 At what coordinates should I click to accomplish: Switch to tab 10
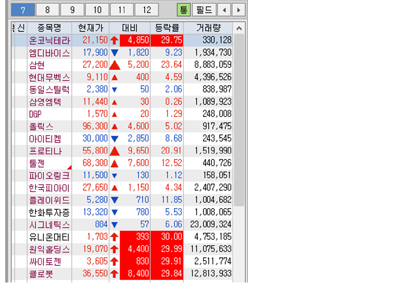(97, 10)
